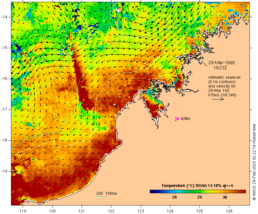Click the '200 1000m' depth label
The image size is (258, 214).
tap(107, 194)
